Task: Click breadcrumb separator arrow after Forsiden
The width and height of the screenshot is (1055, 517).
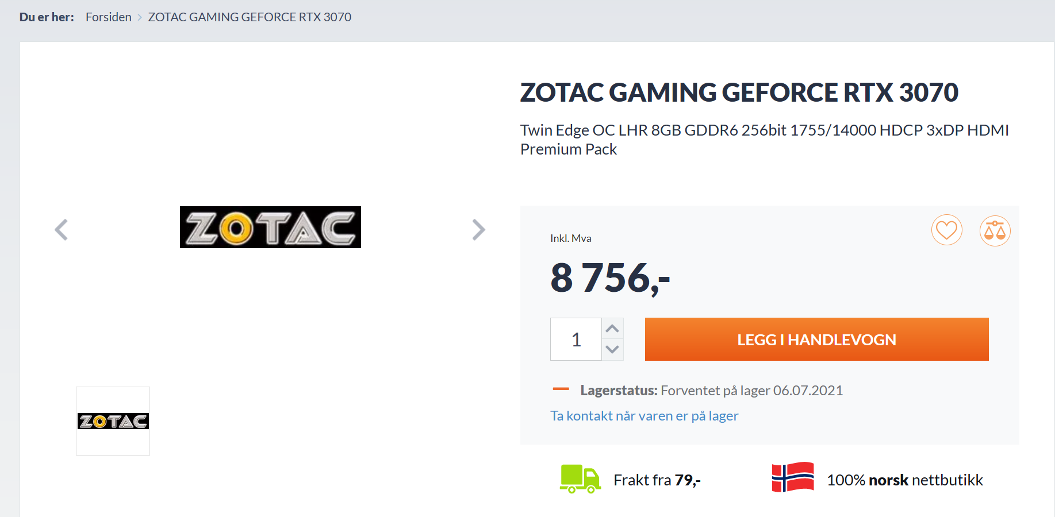Action: (x=140, y=17)
